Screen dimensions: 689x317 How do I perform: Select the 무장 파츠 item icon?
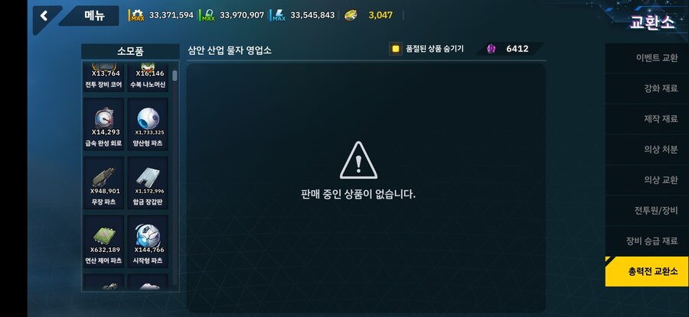pos(104,177)
